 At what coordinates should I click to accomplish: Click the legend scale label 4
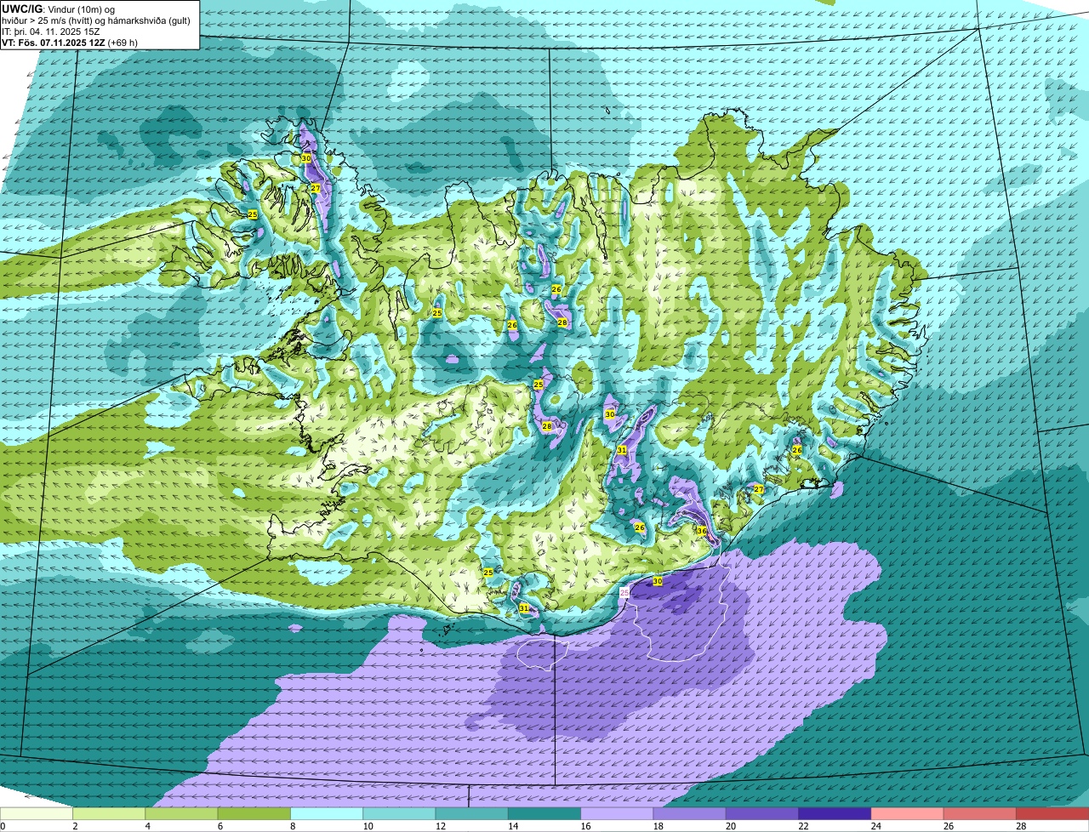pyautogui.click(x=147, y=826)
